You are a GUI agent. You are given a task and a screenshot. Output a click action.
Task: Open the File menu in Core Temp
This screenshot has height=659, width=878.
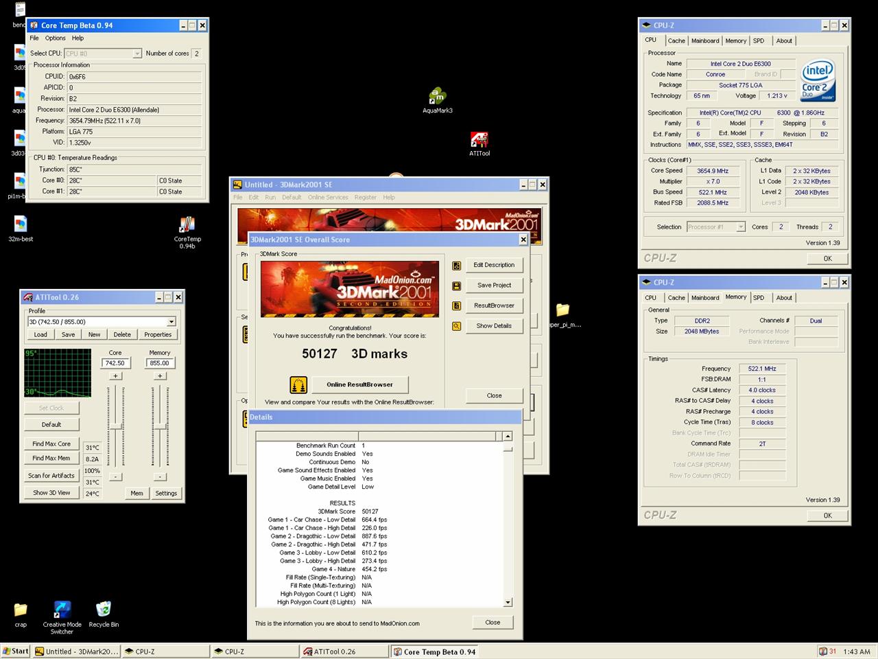pyautogui.click(x=34, y=38)
